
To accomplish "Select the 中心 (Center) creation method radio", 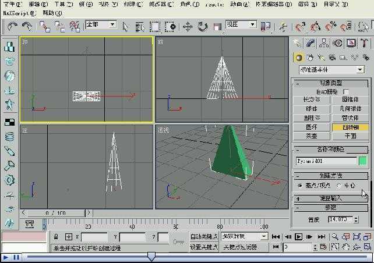I will click(x=339, y=186).
